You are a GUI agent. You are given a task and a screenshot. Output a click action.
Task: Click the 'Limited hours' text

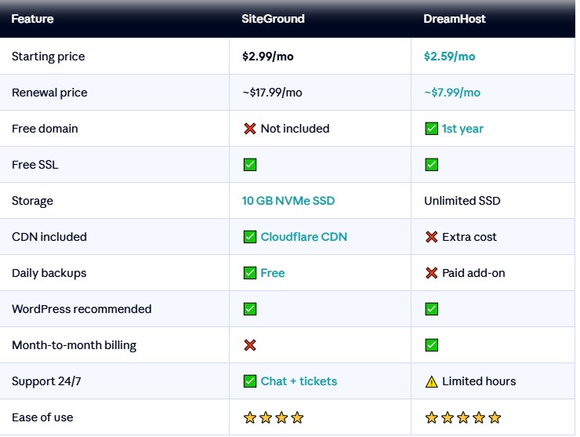[x=479, y=381]
